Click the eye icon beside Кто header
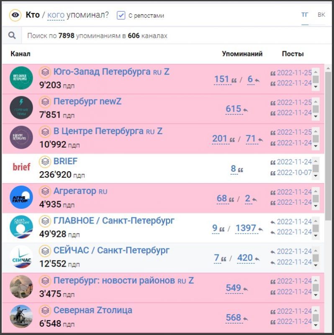 tap(15, 15)
